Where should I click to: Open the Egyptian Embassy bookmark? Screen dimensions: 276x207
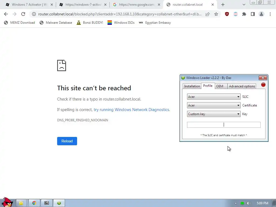pyautogui.click(x=155, y=23)
